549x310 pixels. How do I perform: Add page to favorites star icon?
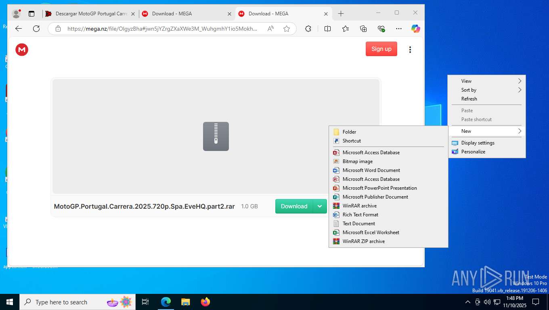(287, 29)
